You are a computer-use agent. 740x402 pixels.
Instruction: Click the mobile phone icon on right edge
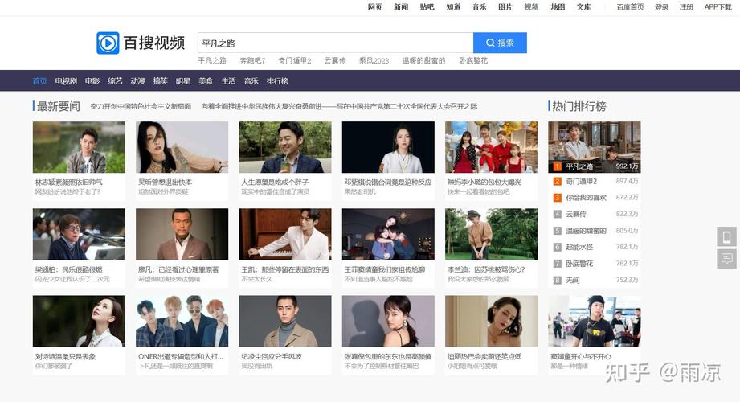726,236
